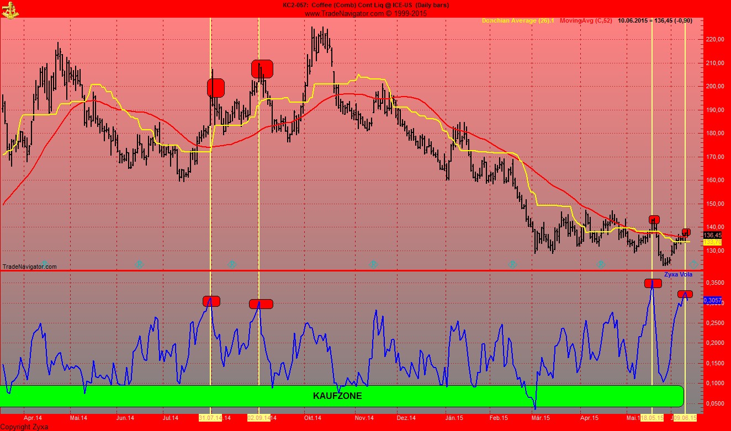Click the large red marker on the 02.09.14 price peak
The image size is (731, 431).
click(262, 68)
